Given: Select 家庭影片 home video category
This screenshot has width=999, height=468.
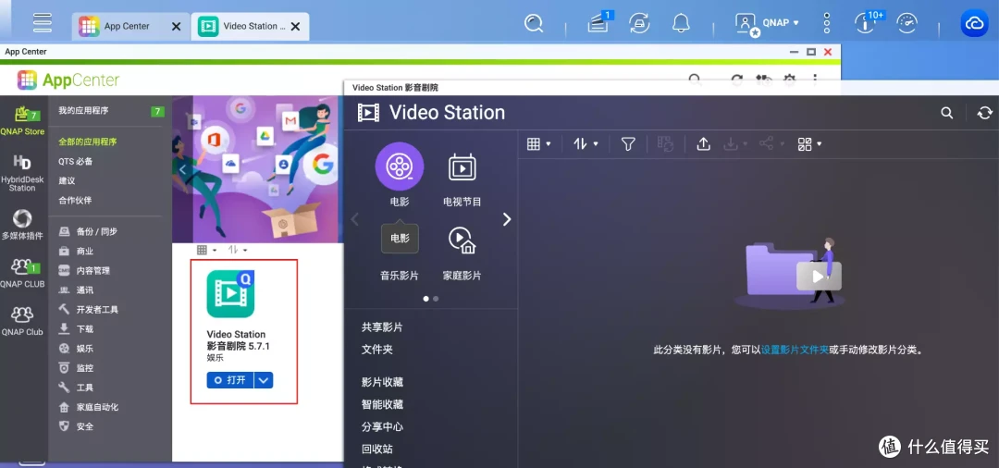Looking at the screenshot, I should [x=462, y=252].
